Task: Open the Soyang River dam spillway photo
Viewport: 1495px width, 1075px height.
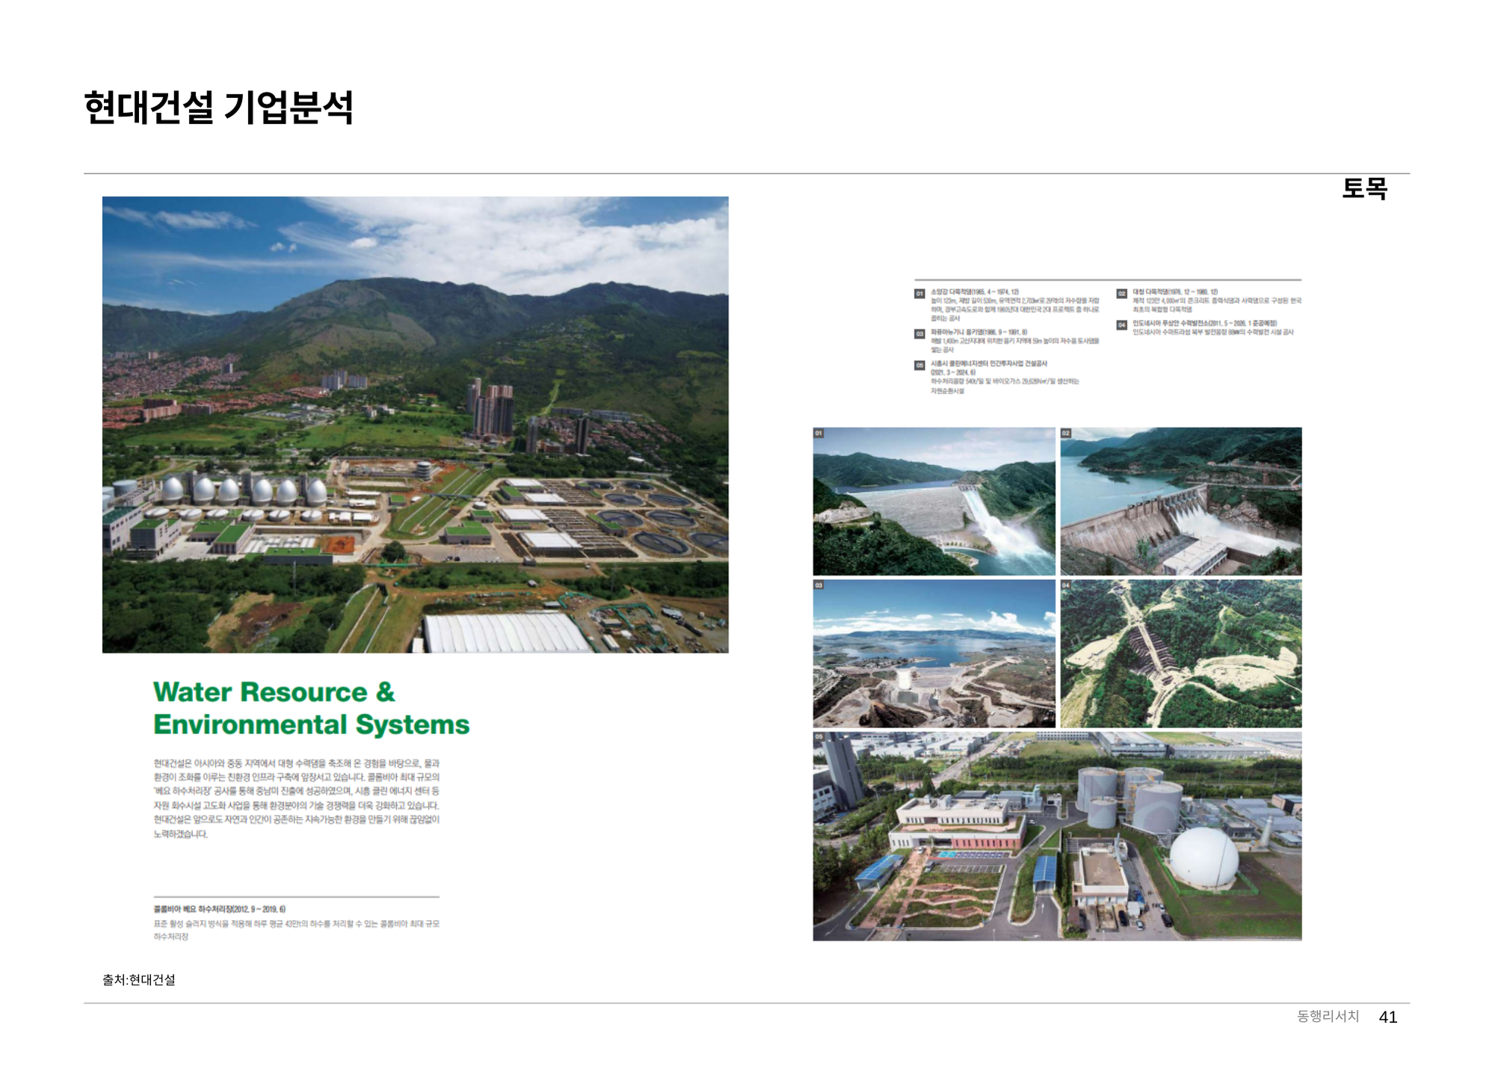Action: coord(934,502)
